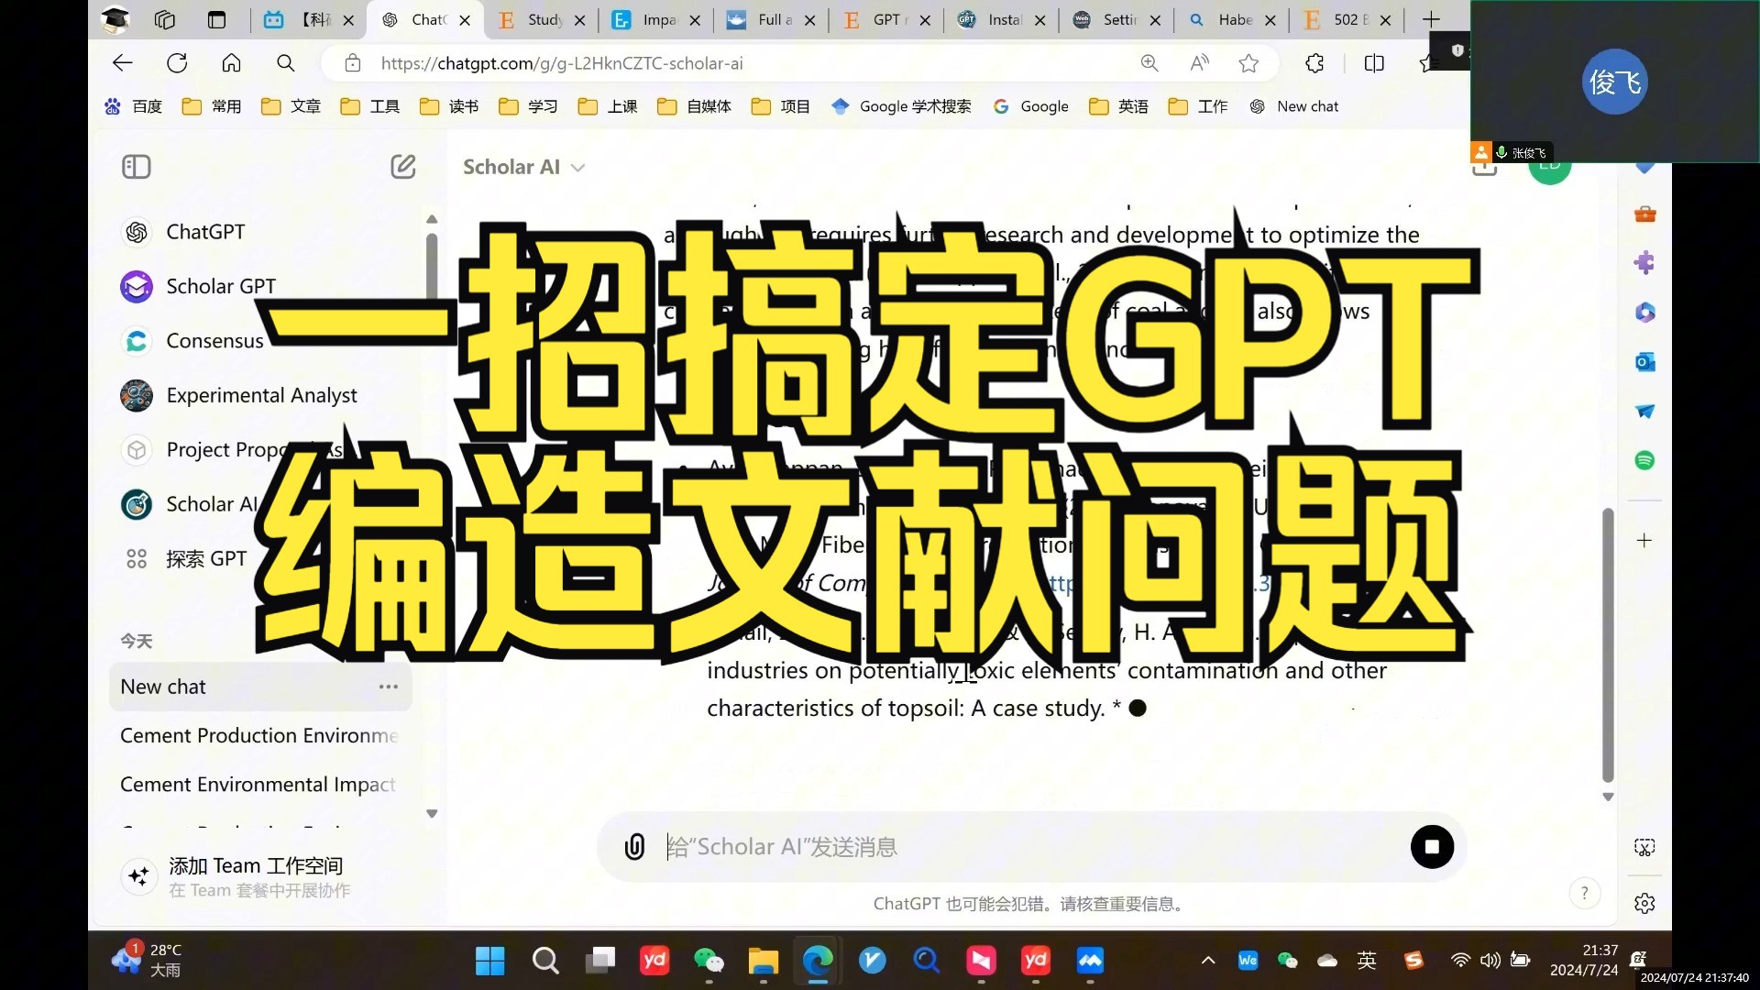
Task: Close the active ChatGPT tab
Action: [465, 20]
